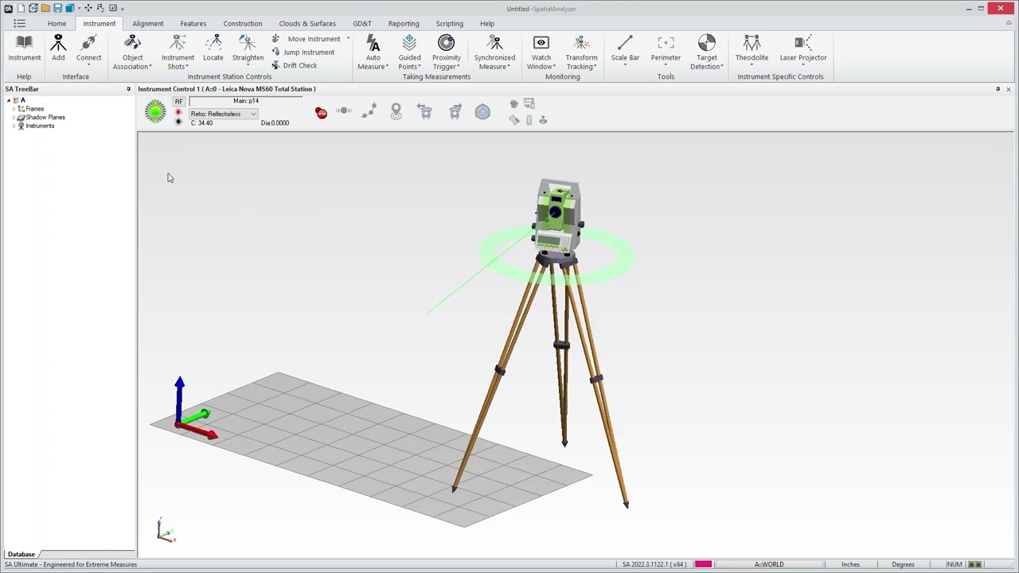
Task: Open the Instrument help book icon
Action: (x=24, y=49)
